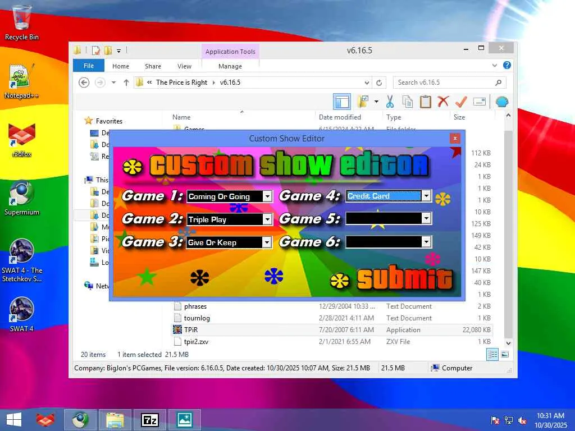The height and width of the screenshot is (431, 575).
Task: Click the Quick Access new folder icon
Action: (x=108, y=51)
